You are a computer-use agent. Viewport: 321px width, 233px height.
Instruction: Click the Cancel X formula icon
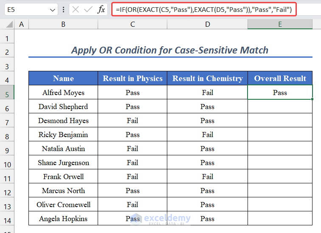click(x=76, y=9)
